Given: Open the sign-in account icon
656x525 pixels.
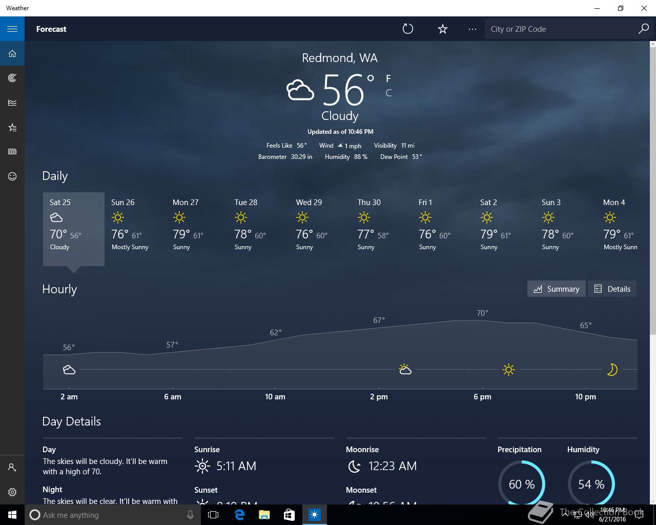Looking at the screenshot, I should tap(12, 468).
